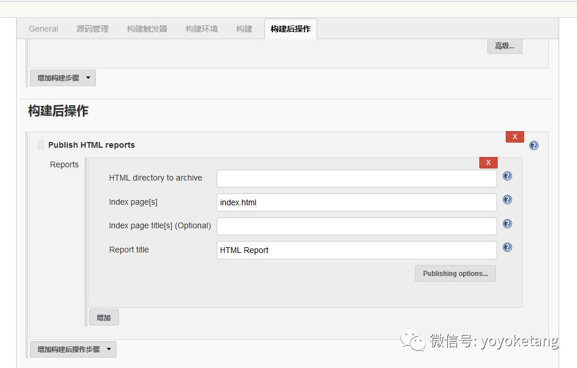Select the active 构建后操作 tab
The image size is (577, 368).
291,29
